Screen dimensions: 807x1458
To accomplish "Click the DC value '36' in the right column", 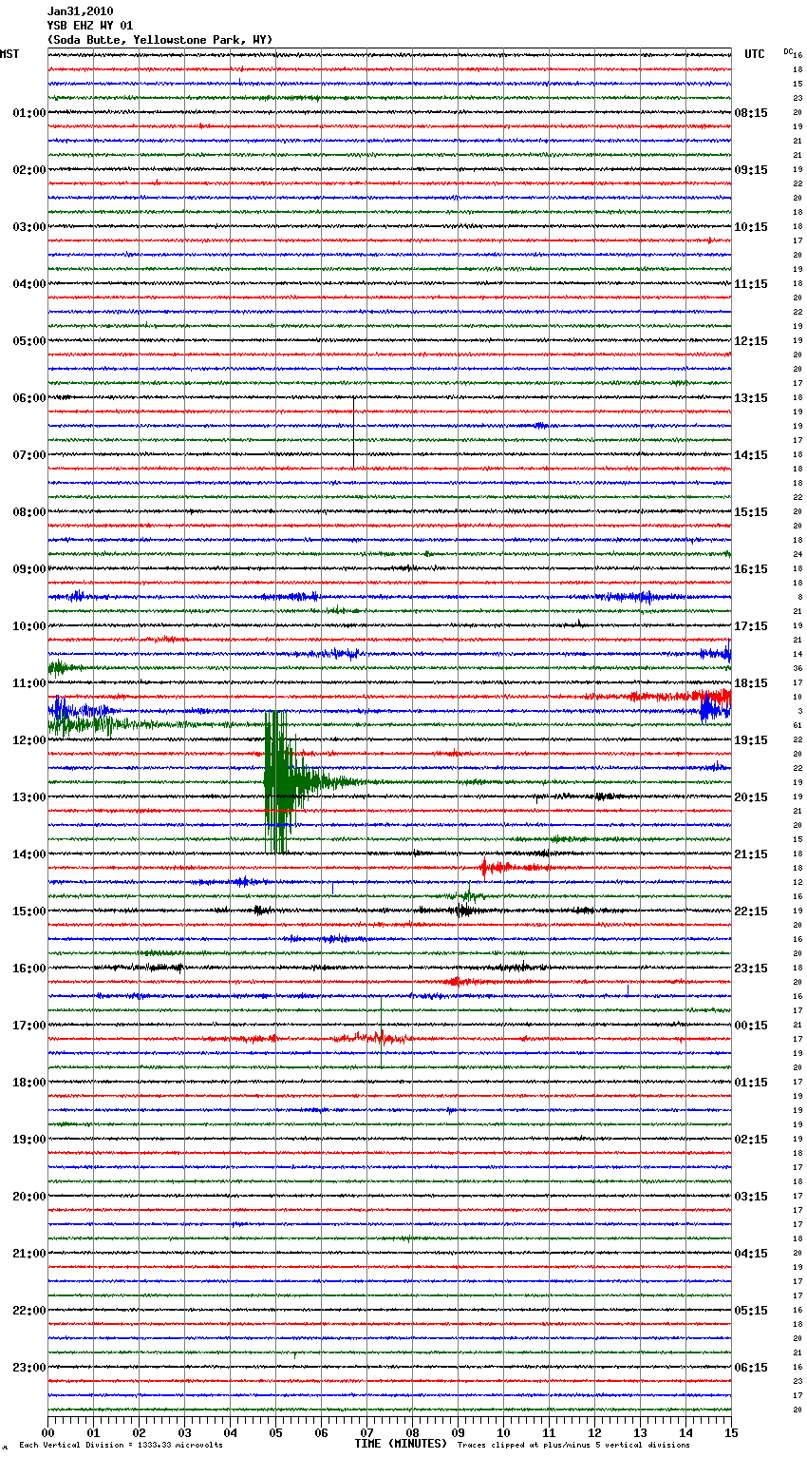I will tap(798, 668).
